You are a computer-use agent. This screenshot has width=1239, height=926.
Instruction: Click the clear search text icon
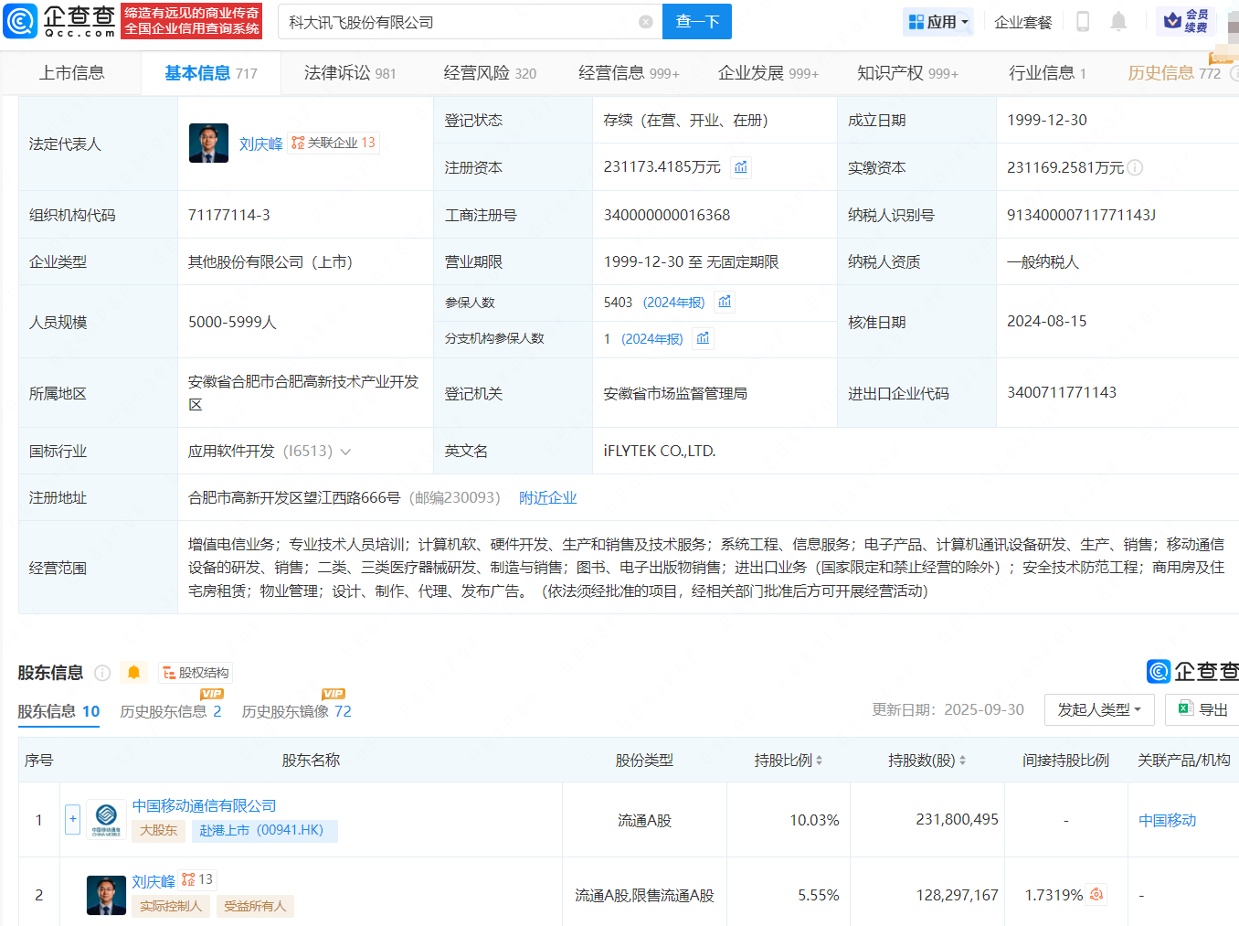646,22
